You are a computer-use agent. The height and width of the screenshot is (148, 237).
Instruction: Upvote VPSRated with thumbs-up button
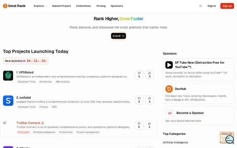point(150,75)
